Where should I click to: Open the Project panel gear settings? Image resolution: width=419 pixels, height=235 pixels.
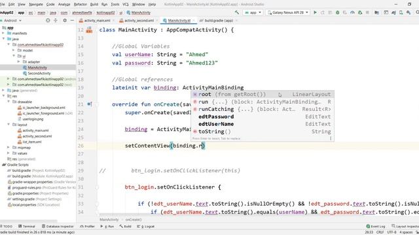pos(65,20)
